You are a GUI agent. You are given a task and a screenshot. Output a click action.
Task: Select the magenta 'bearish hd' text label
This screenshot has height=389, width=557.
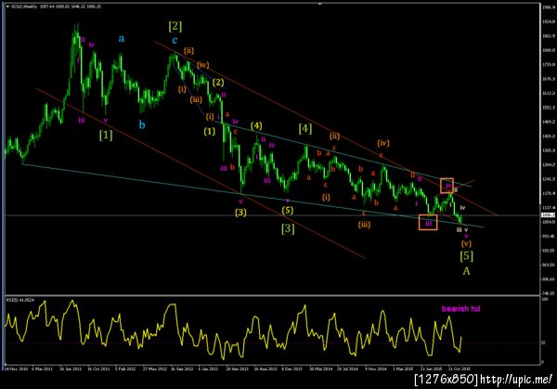(460, 308)
